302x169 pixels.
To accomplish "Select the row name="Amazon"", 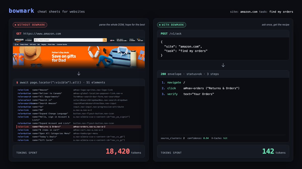I will pyautogui.click(x=79, y=90).
